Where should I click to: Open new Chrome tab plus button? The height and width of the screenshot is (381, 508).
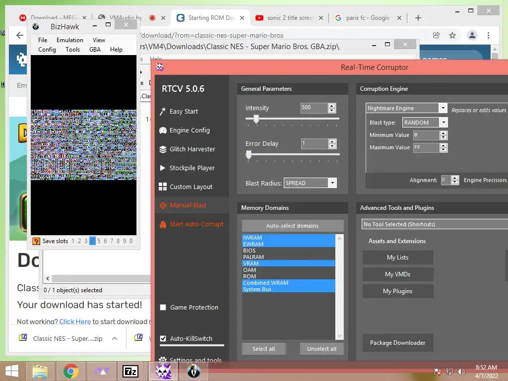pyautogui.click(x=418, y=18)
